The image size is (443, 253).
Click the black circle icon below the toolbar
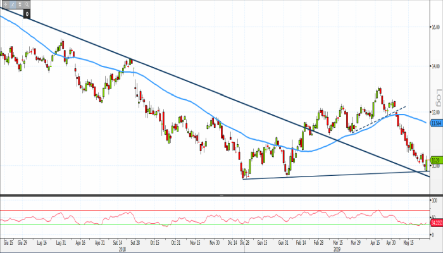click(27, 13)
